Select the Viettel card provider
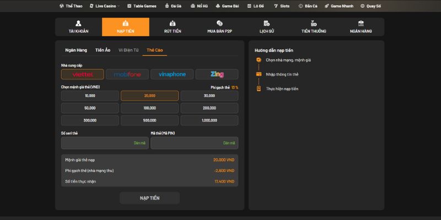The height and width of the screenshot is (220, 441). click(x=82, y=74)
